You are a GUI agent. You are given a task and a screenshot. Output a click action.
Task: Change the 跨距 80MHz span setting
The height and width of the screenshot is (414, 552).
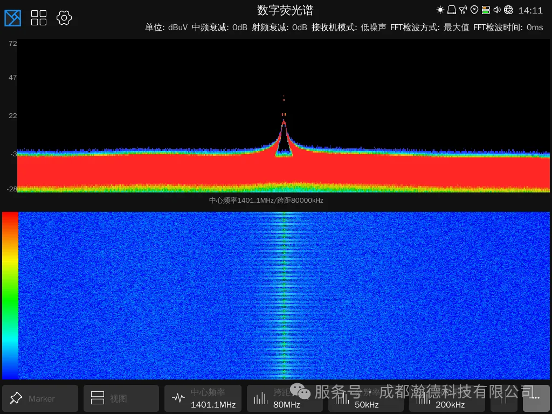(286, 398)
